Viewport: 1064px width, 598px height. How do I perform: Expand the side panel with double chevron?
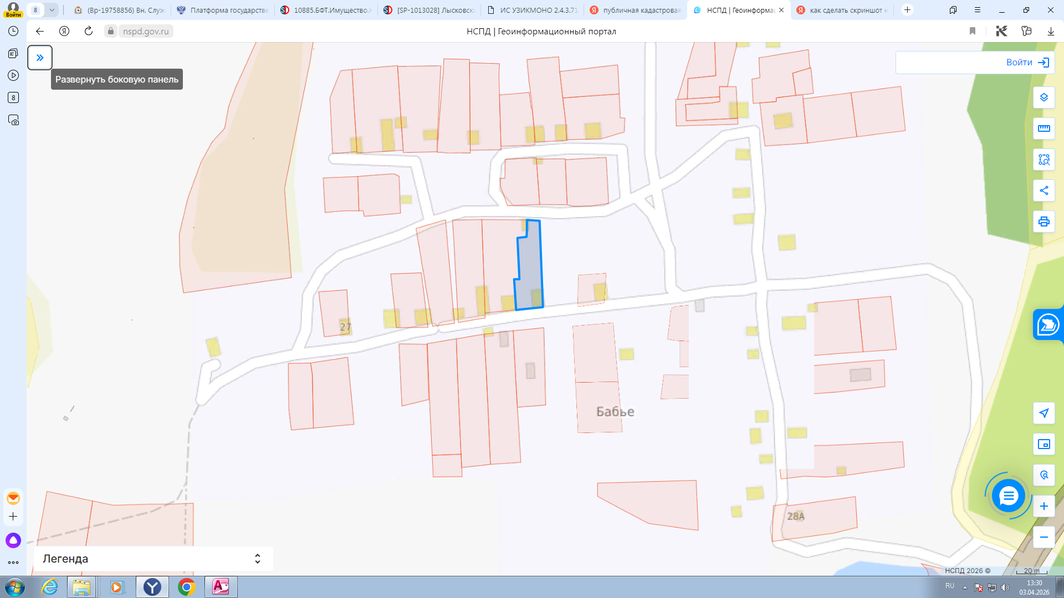(40, 58)
